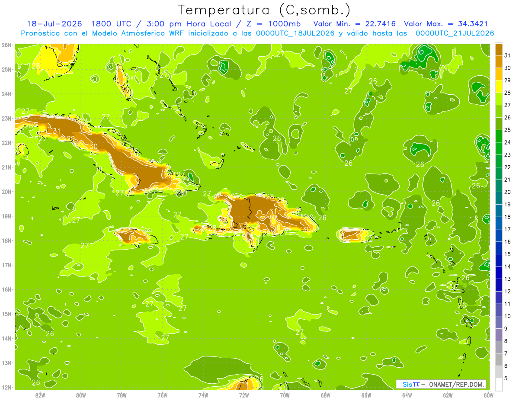Screen dimensions: 519x401
Task: Click the 13N latitude axis label
Action: (x=6, y=363)
